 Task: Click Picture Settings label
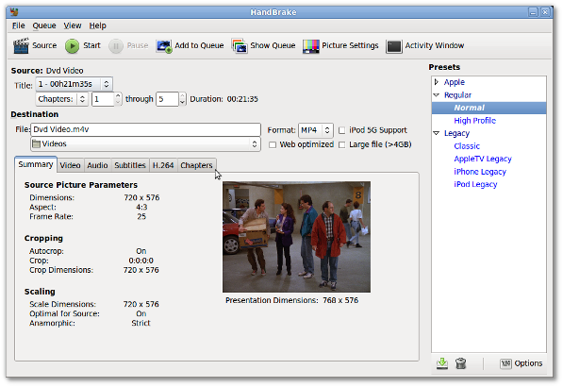pyautogui.click(x=350, y=45)
